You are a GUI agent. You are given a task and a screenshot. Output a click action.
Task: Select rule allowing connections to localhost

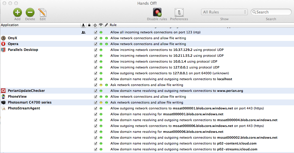point(171,79)
